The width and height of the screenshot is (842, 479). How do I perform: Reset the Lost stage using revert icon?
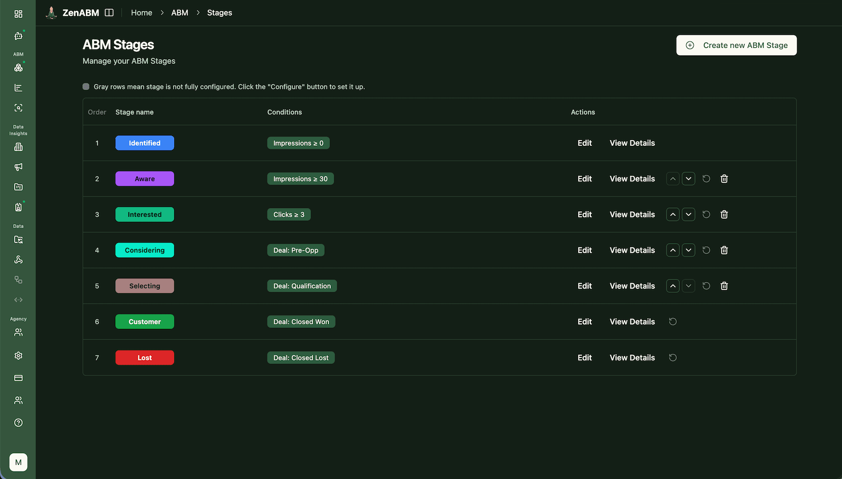(x=673, y=357)
